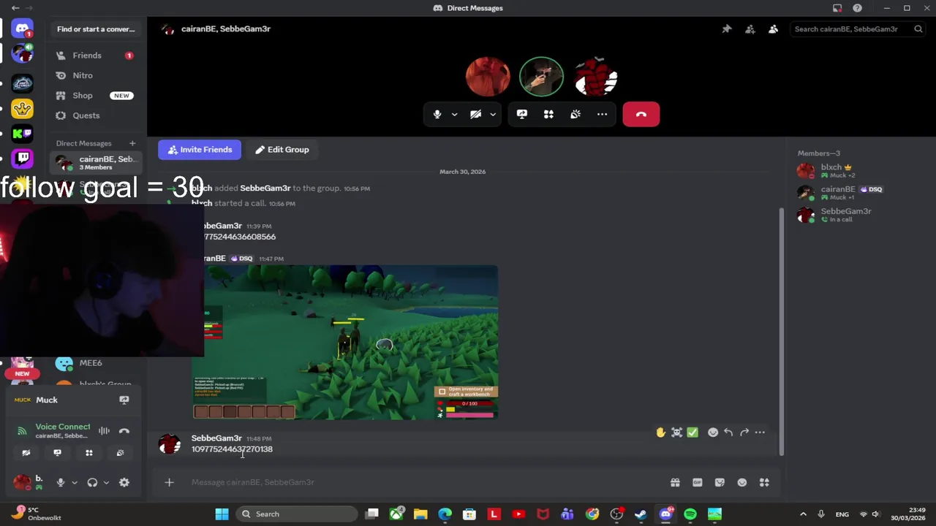The width and height of the screenshot is (936, 526).
Task: Open the Muck game screenshot image
Action: (x=345, y=343)
